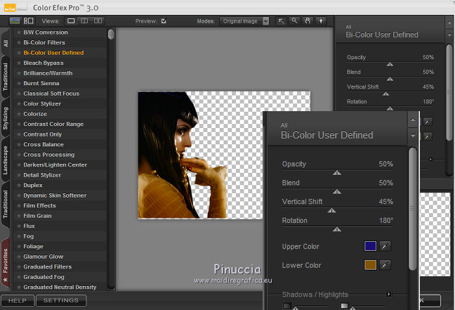The height and width of the screenshot is (310, 455).
Task: Click Opacity slider handle in enlarged panel
Action: [337, 173]
